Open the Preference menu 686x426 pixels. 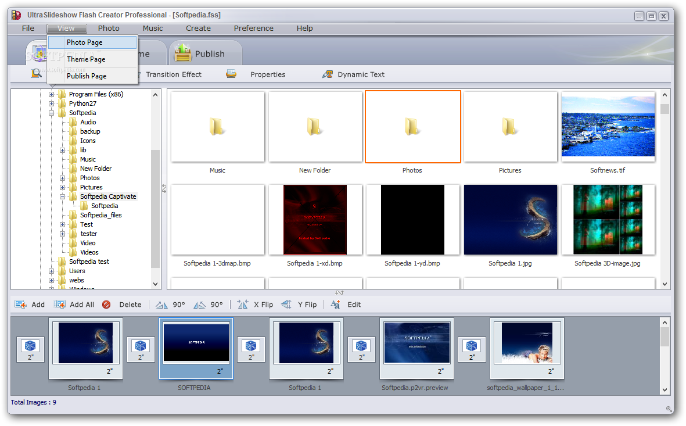254,28
